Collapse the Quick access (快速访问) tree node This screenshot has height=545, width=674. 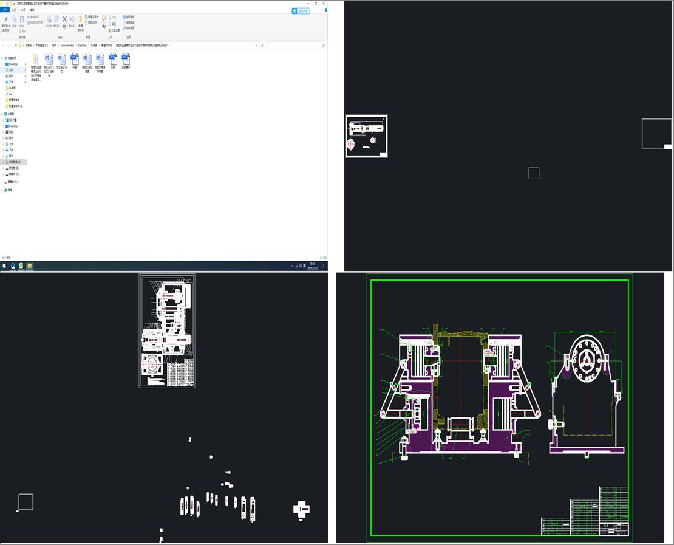coord(2,58)
